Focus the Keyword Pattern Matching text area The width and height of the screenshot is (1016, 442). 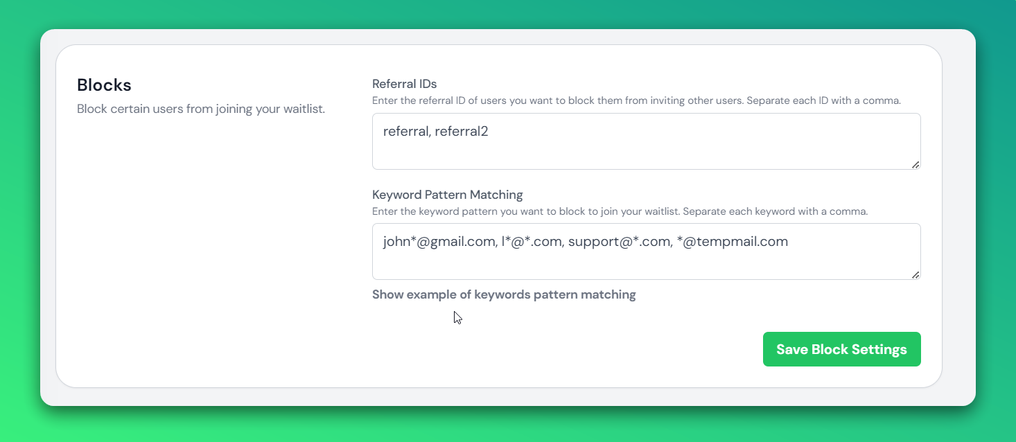(x=646, y=251)
